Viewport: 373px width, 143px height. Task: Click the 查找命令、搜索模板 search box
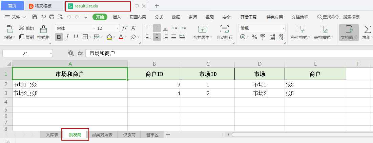(x=338, y=17)
